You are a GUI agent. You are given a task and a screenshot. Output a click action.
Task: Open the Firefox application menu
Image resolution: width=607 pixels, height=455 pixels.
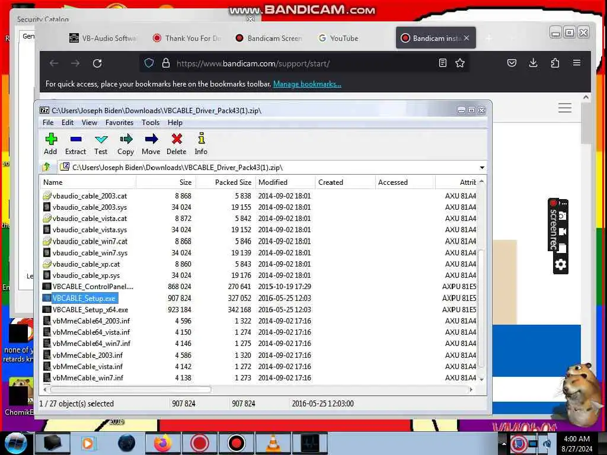[x=576, y=63]
